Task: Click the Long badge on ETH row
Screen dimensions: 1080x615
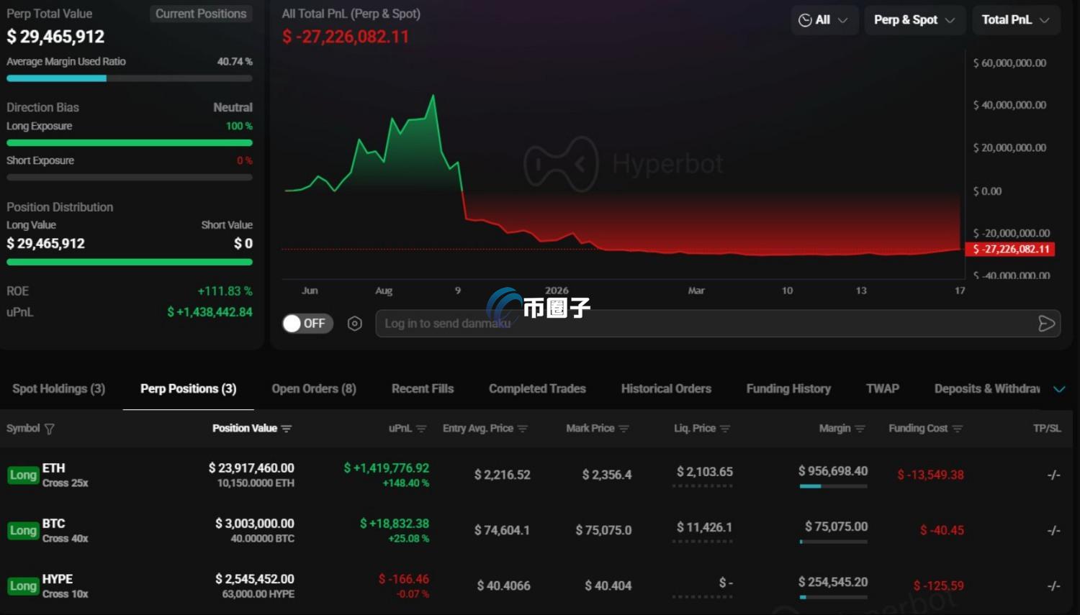Action: pyautogui.click(x=23, y=475)
